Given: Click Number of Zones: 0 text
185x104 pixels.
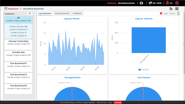Looking at the screenshot, I should pos(18,33).
